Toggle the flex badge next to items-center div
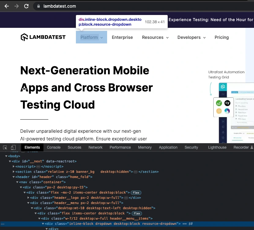This screenshot has width=254, height=230. (136, 192)
